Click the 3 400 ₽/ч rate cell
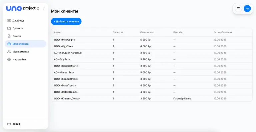 [146, 59]
